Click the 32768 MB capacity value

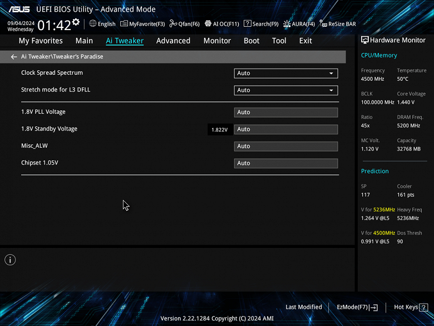[409, 149]
